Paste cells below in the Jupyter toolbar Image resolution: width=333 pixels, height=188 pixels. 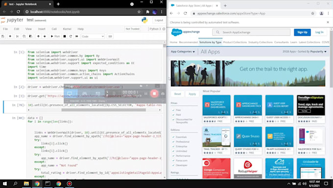pos(30,36)
